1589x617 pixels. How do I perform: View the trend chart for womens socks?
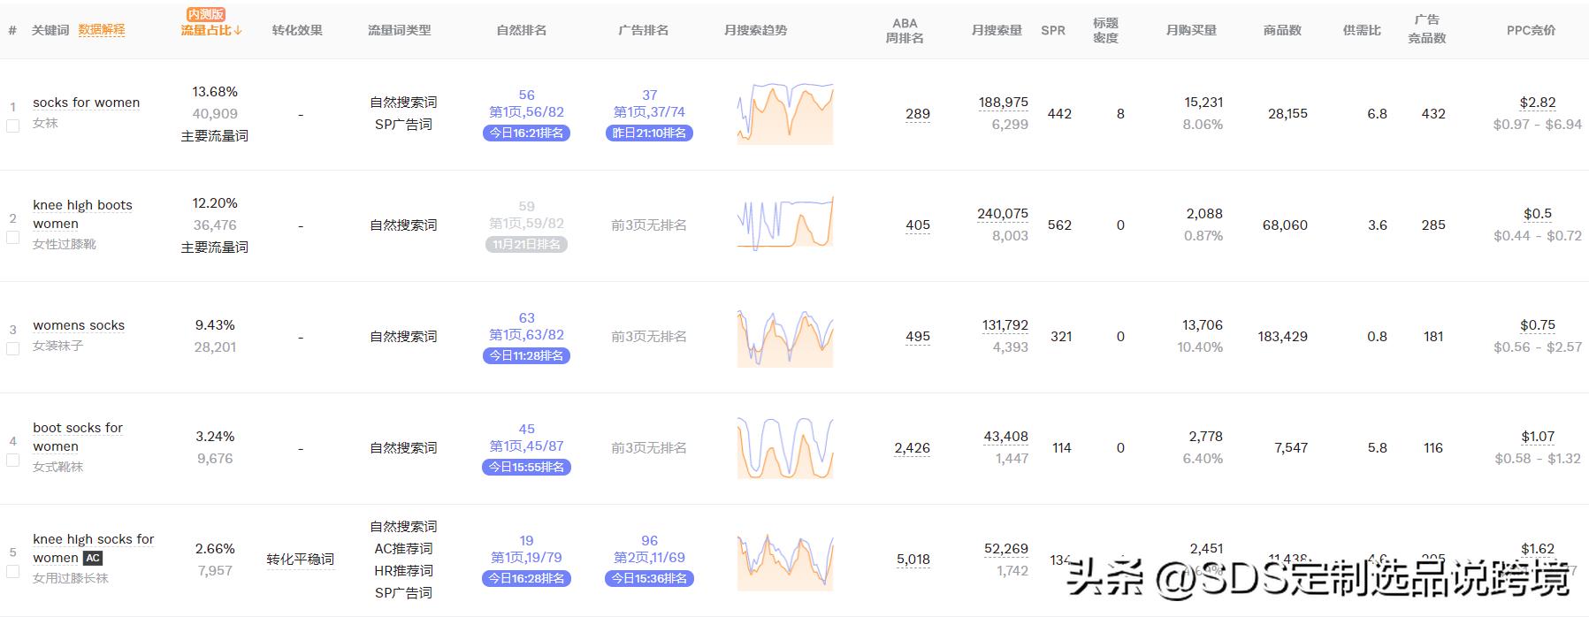click(785, 337)
